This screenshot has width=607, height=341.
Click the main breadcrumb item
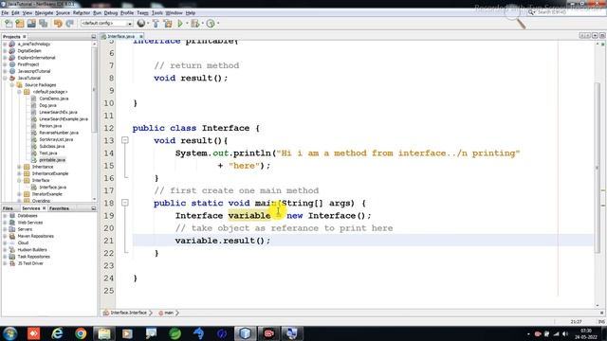[169, 313]
